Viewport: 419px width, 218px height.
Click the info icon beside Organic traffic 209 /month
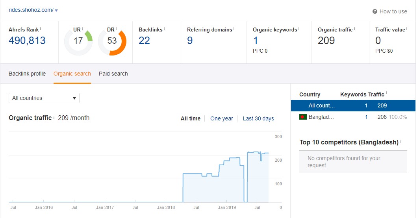[54, 117]
